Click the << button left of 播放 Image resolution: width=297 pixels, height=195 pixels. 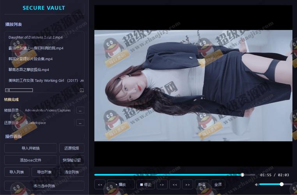coord(100,184)
